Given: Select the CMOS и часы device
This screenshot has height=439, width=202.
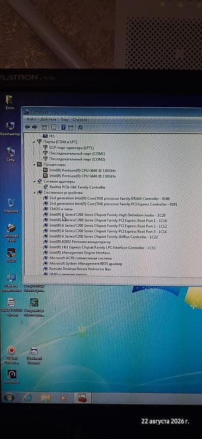Looking at the screenshot, I should click(x=61, y=209).
